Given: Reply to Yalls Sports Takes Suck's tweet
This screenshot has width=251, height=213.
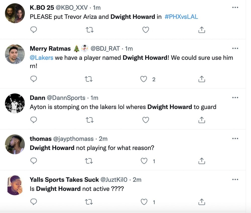Looking at the screenshot, I should point(34,202).
